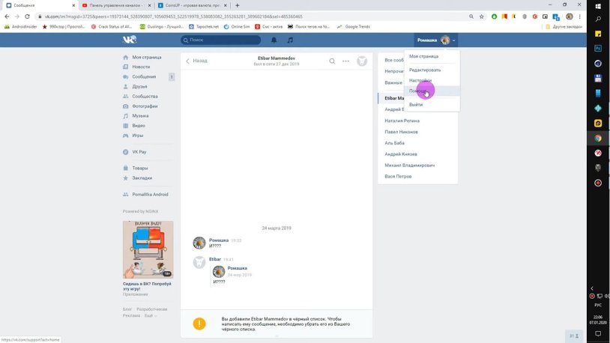Click the VK logo in header

coord(130,40)
